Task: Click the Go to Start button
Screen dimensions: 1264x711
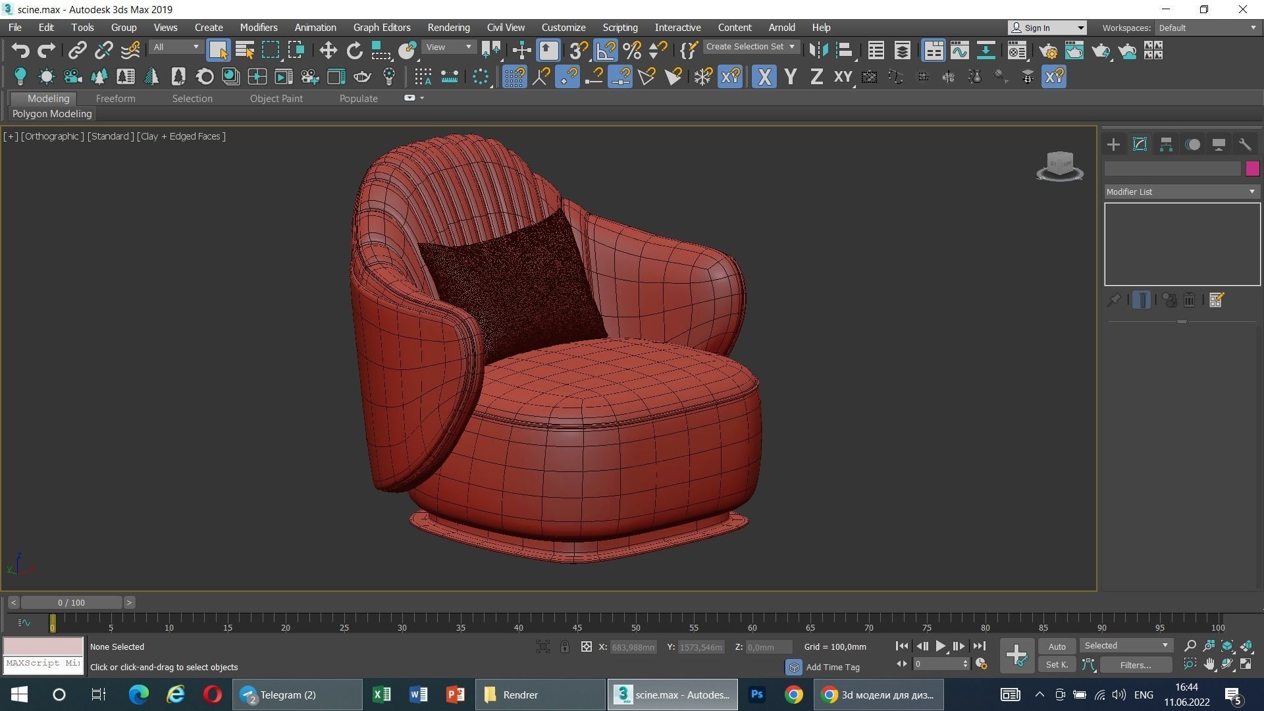Action: pos(902,646)
